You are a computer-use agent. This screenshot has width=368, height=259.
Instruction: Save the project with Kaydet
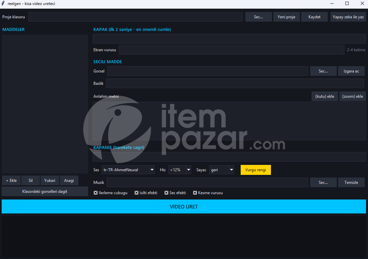(314, 17)
